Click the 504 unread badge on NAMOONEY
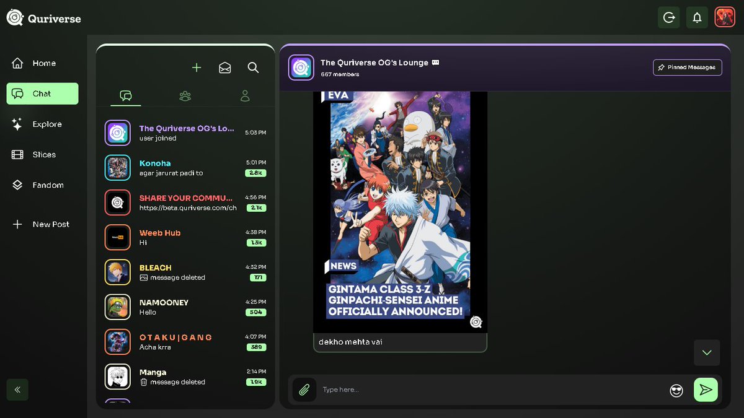The width and height of the screenshot is (744, 418). pos(255,313)
